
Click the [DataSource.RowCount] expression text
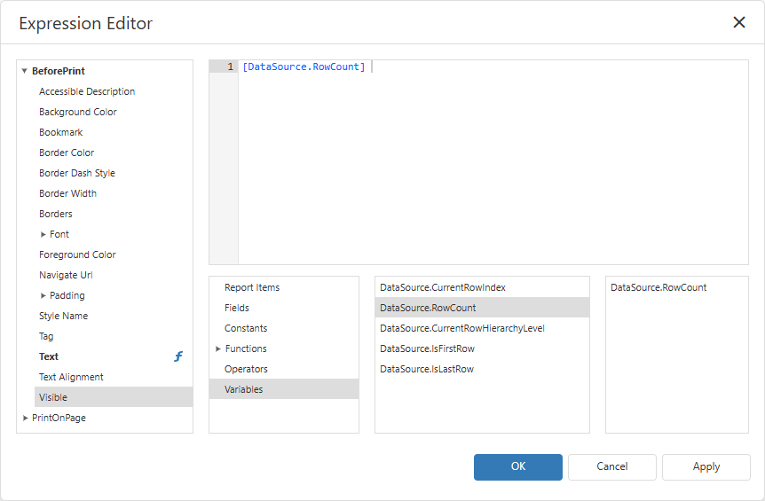[x=304, y=67]
